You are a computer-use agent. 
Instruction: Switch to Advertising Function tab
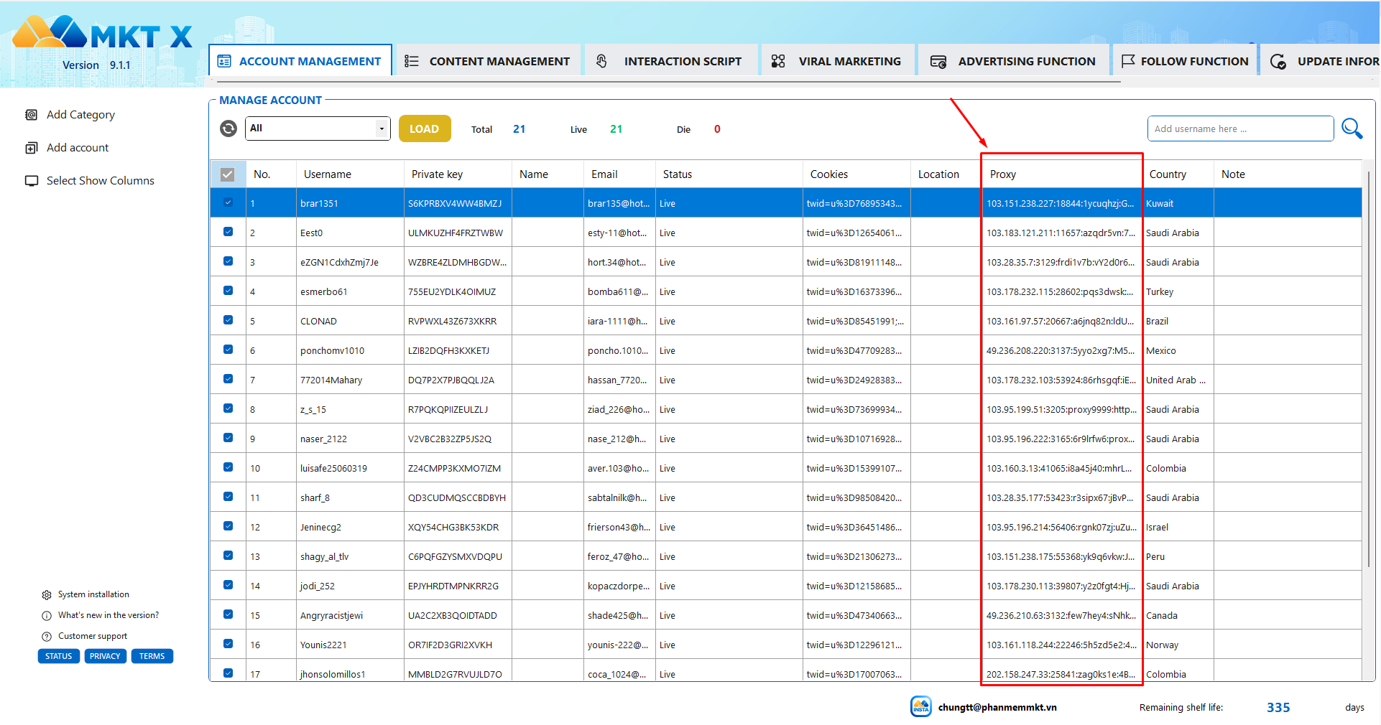[1012, 61]
